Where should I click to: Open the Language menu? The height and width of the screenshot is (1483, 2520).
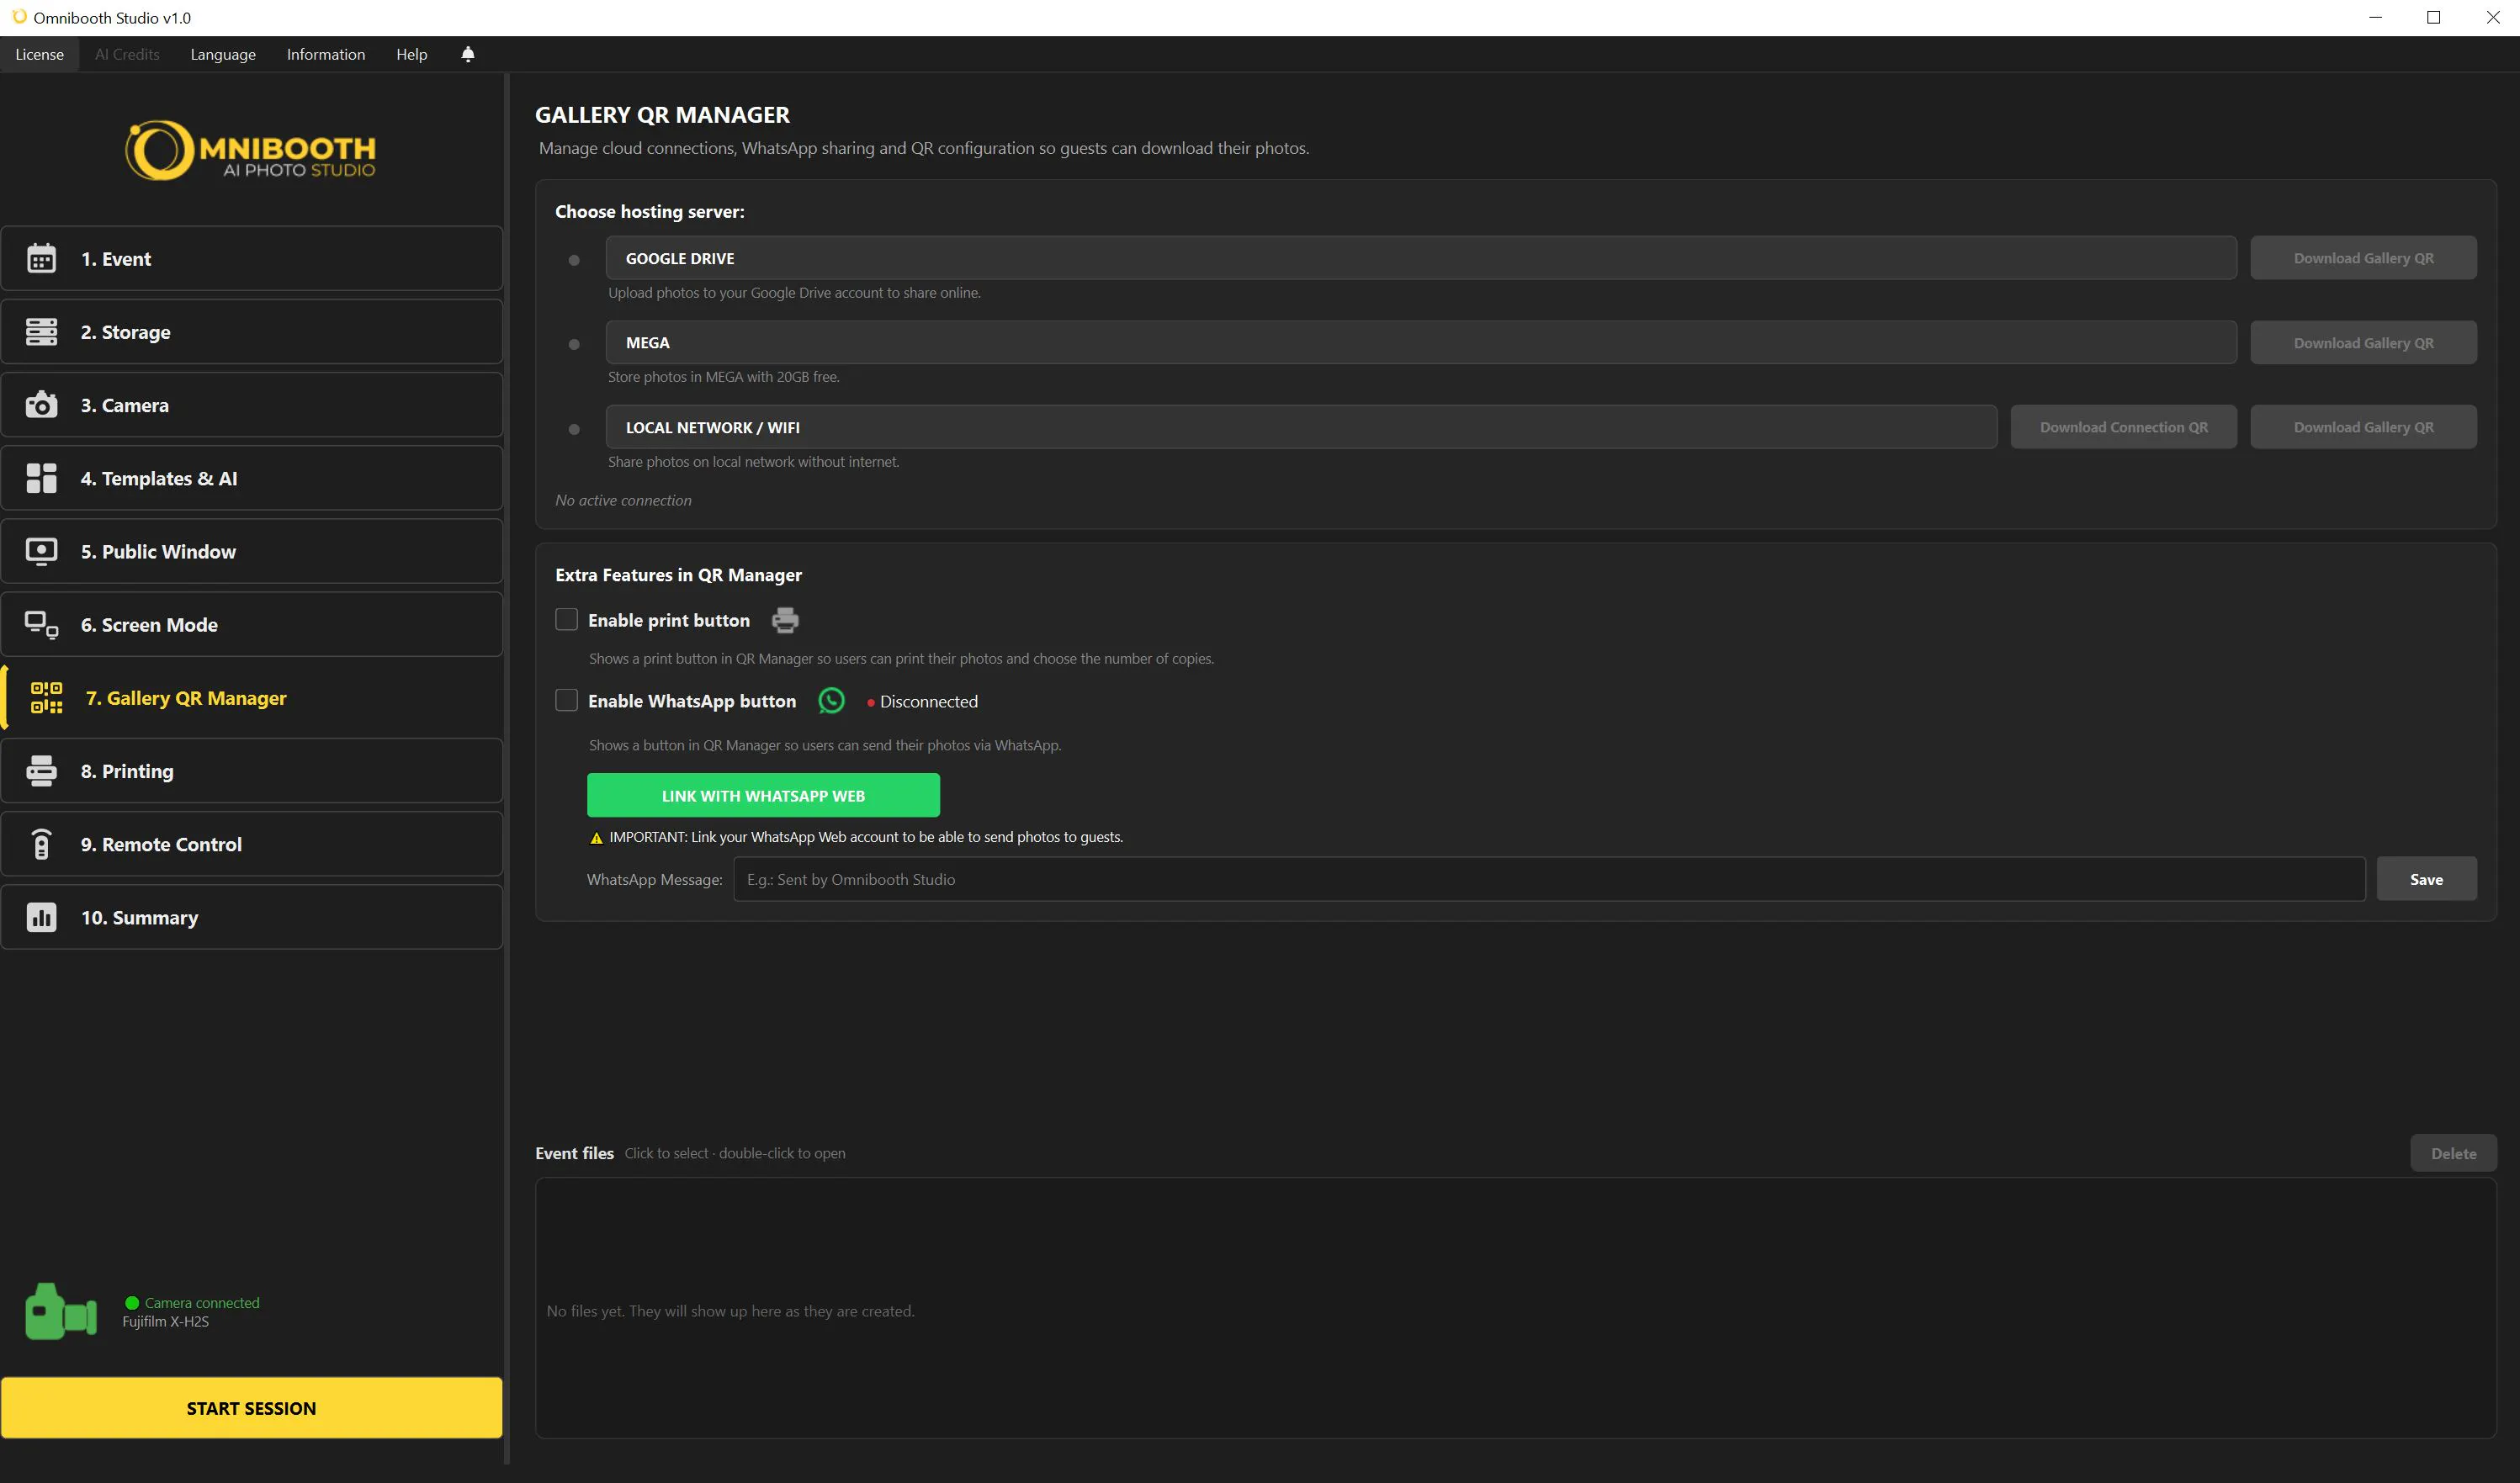coord(223,54)
